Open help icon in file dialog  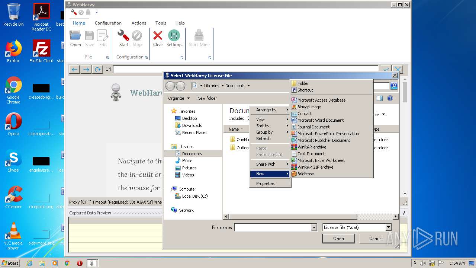click(390, 98)
